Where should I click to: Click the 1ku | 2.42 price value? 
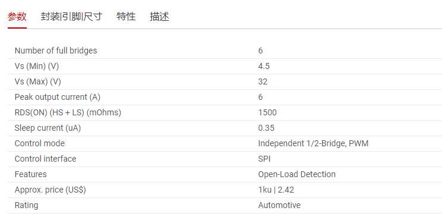pos(276,190)
